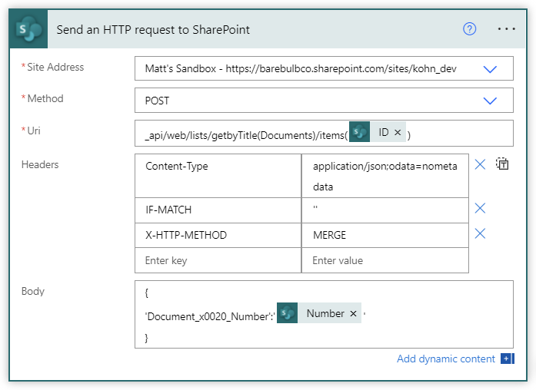
Task: Click the X-HTTP-METHOD key cell
Action: click(218, 236)
